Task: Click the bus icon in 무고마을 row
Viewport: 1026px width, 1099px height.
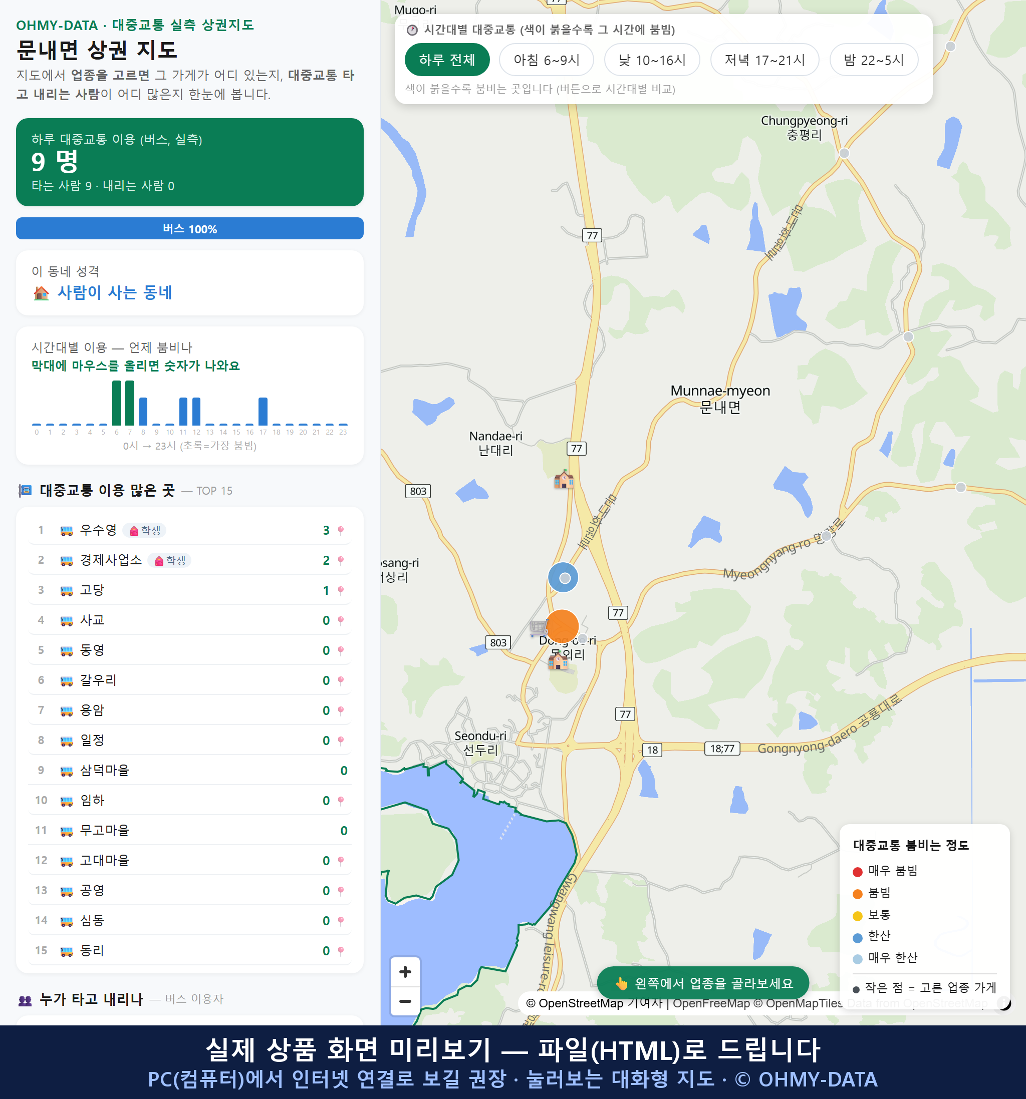Action: coord(66,831)
